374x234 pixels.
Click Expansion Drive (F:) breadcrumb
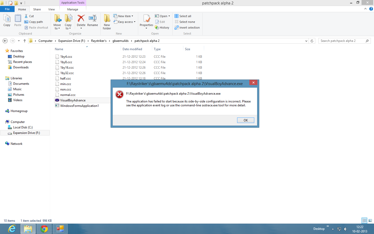coord(72,41)
